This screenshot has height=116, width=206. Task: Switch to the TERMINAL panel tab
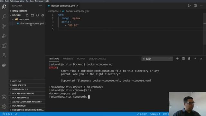click(54, 59)
